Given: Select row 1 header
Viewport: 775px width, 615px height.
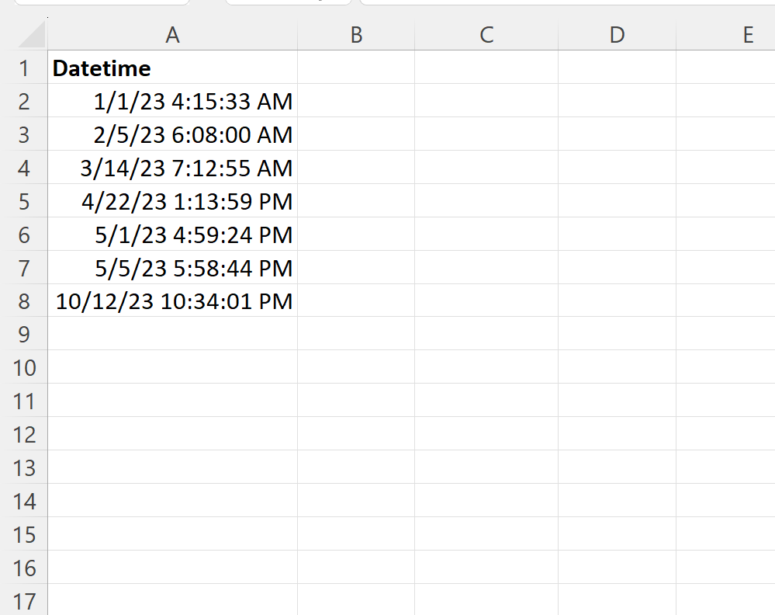Looking at the screenshot, I should tap(23, 68).
